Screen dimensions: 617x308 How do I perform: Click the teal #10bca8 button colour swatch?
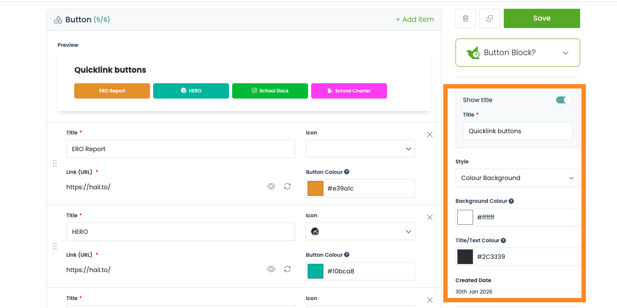pyautogui.click(x=316, y=271)
